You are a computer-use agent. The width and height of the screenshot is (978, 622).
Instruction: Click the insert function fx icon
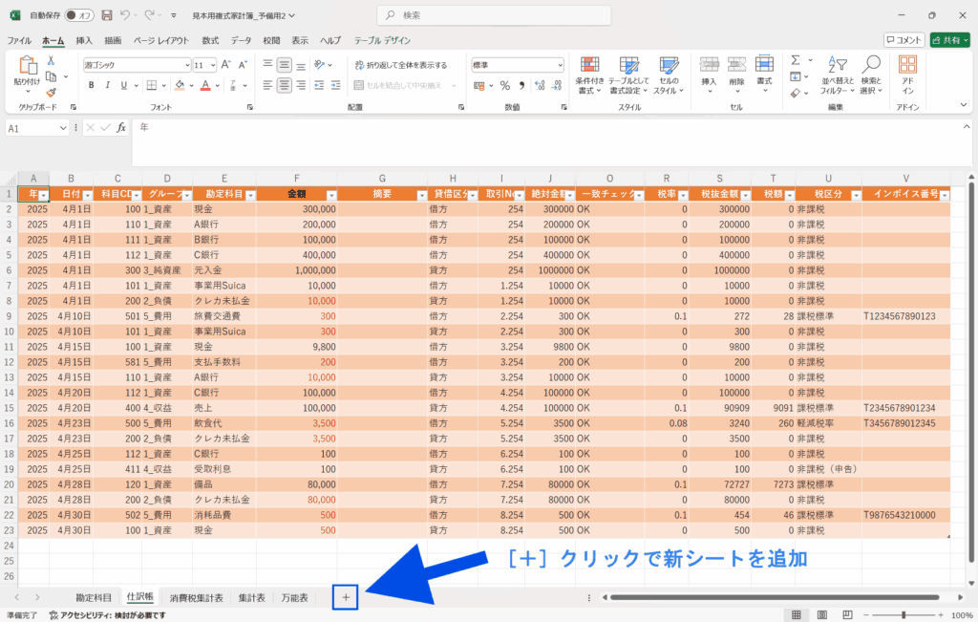[x=121, y=128]
